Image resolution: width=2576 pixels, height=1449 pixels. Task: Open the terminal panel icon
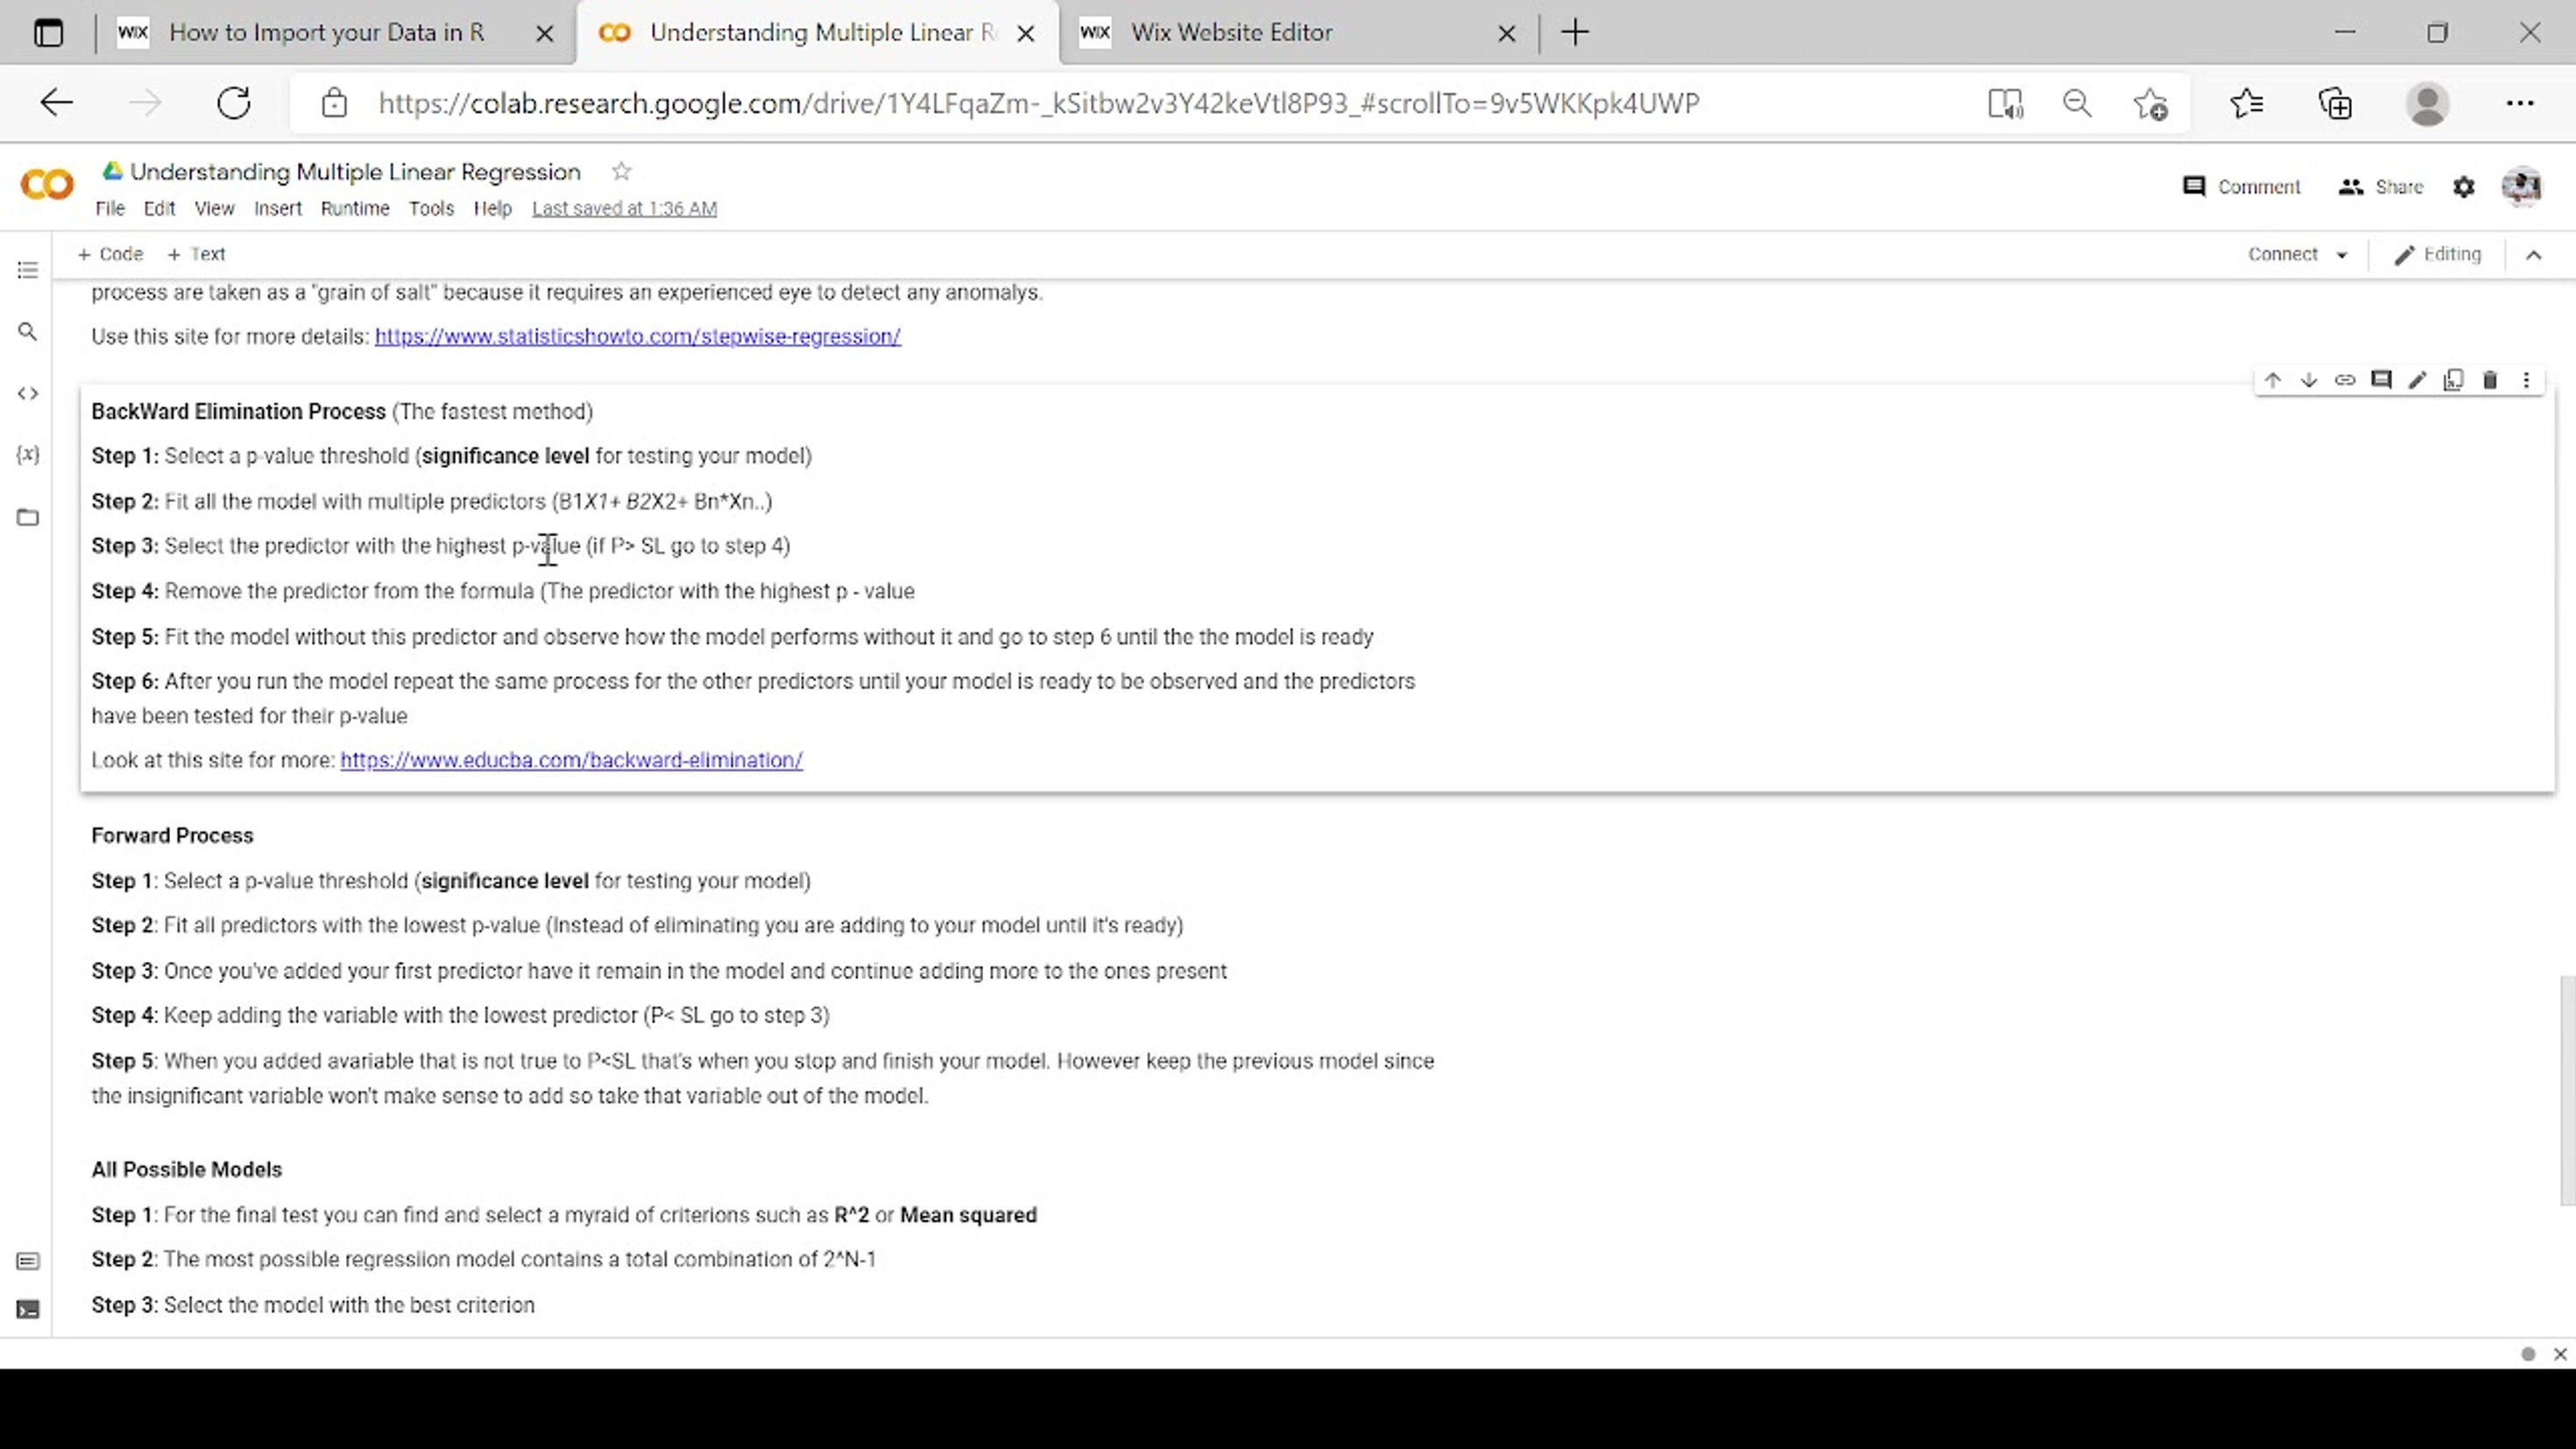click(x=28, y=1309)
